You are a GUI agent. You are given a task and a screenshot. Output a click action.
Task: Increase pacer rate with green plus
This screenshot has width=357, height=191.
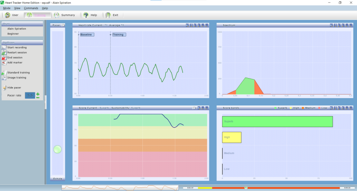[x=38, y=94]
